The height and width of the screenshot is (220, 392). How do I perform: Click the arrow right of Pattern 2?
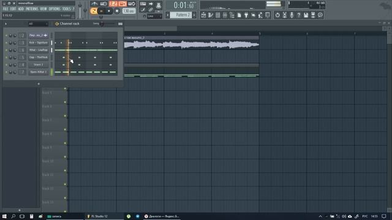coord(194,15)
